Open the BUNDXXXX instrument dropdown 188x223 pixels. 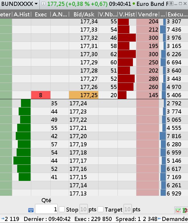(36, 4)
